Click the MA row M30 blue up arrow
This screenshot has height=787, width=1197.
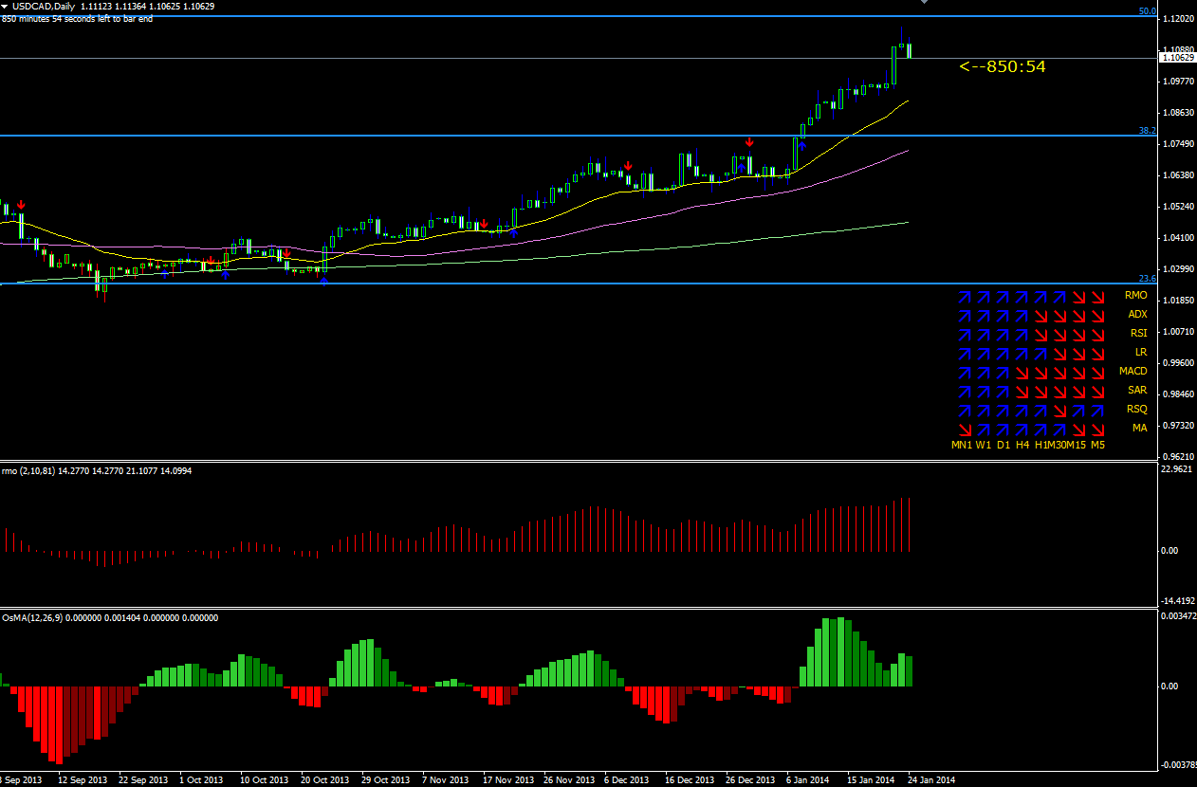[x=1059, y=430]
